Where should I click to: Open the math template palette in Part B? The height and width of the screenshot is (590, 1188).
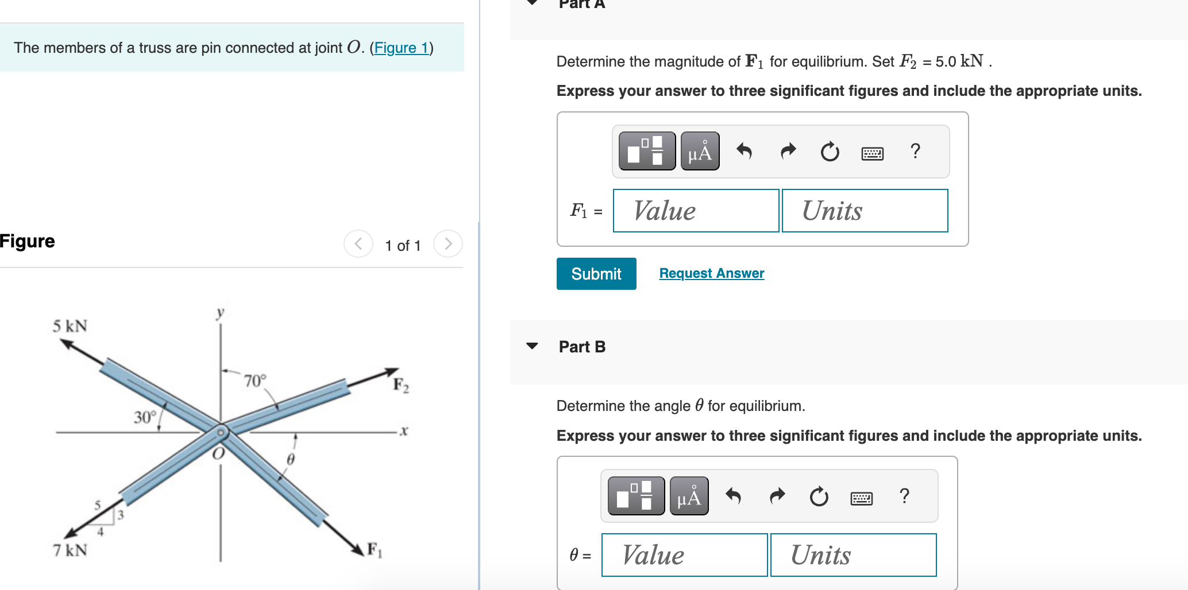point(635,495)
